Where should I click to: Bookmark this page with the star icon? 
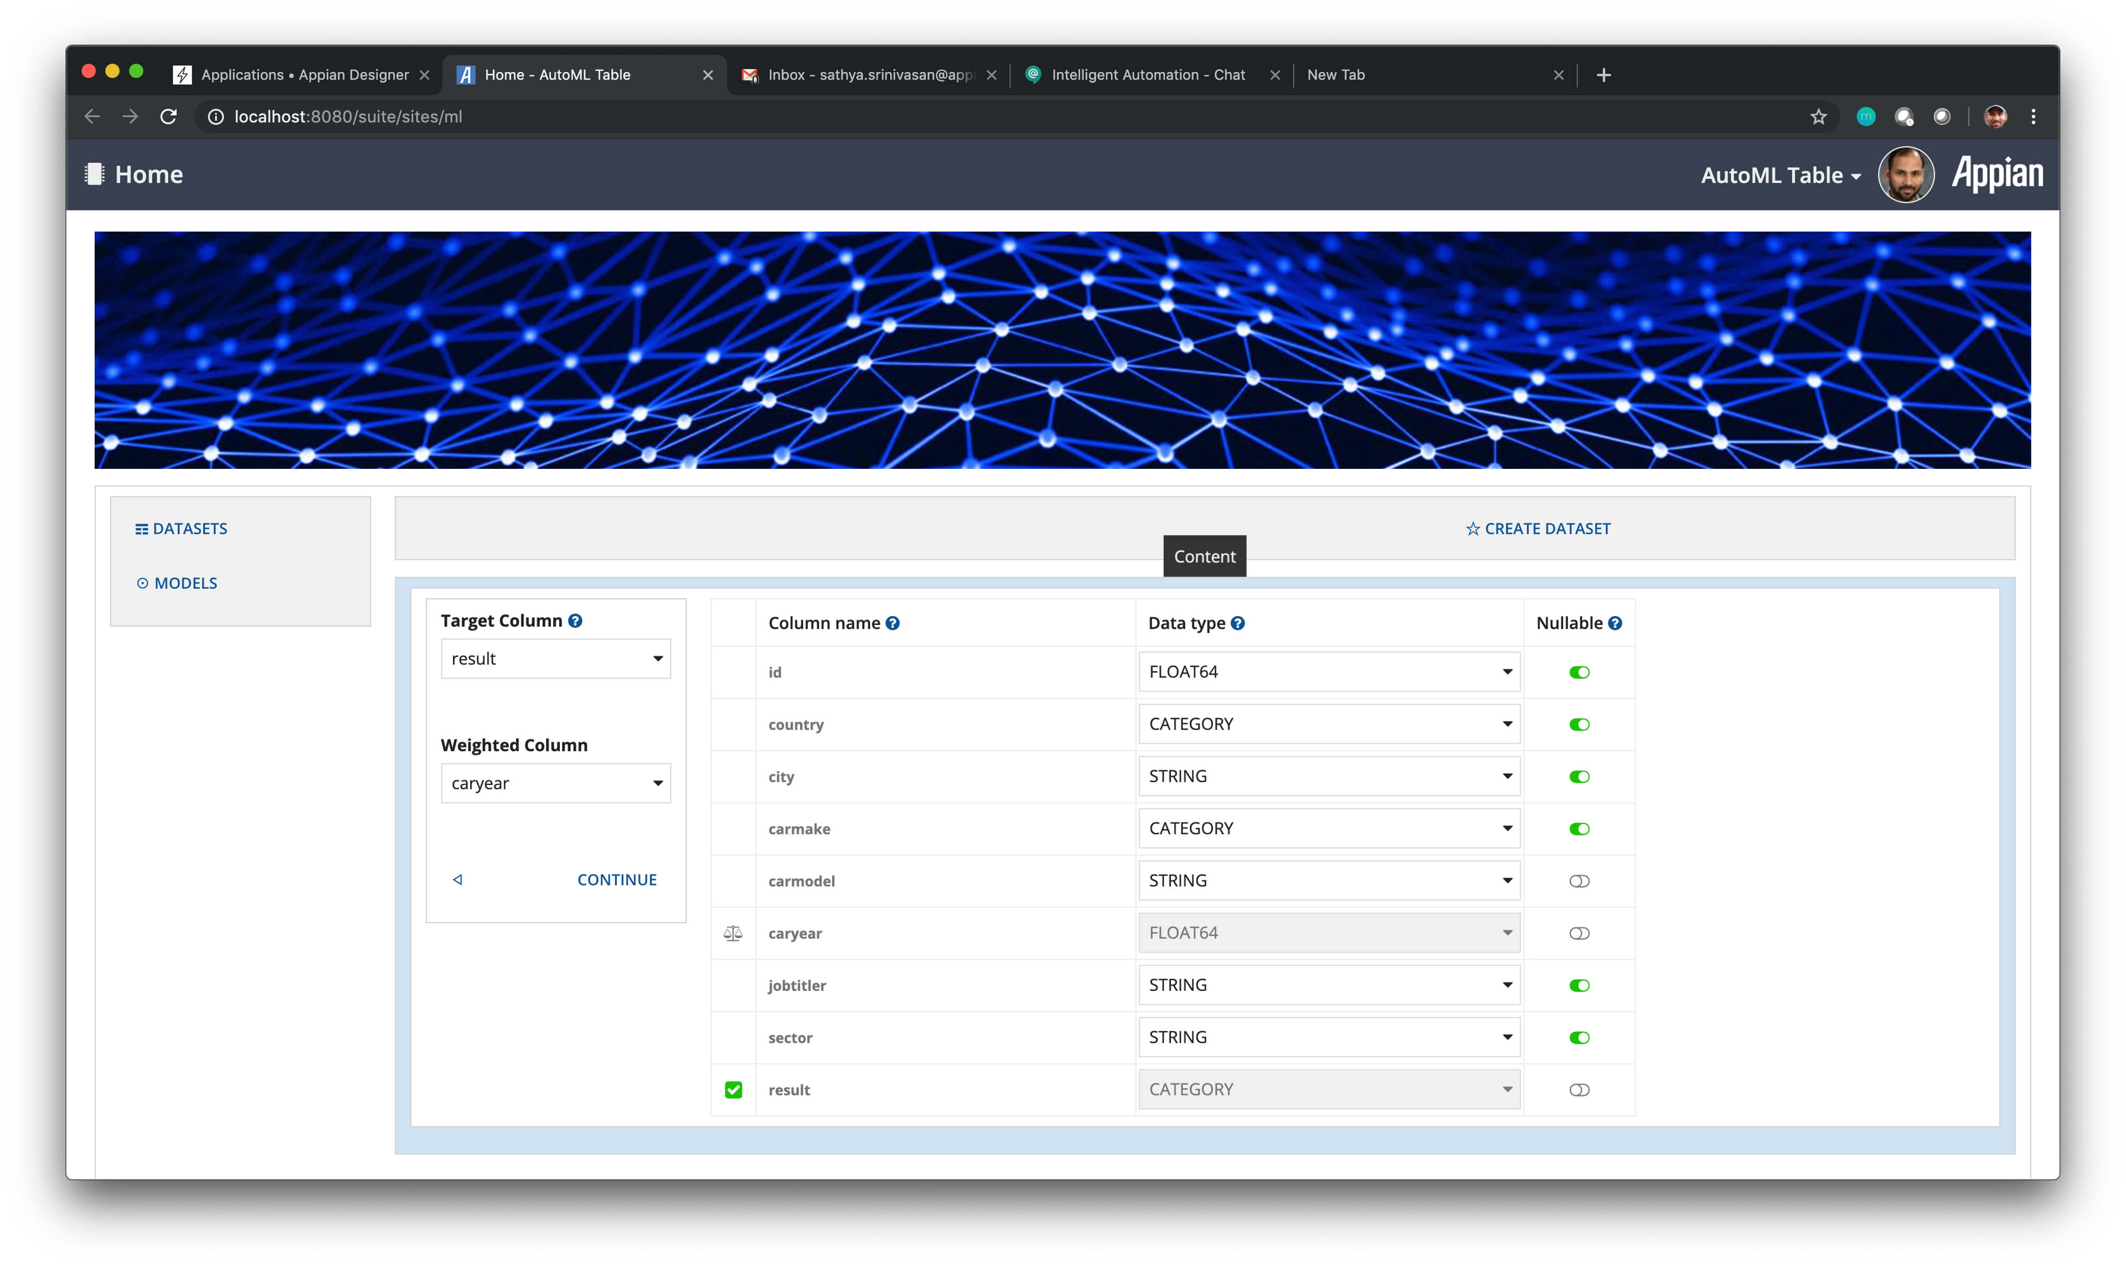(1818, 117)
